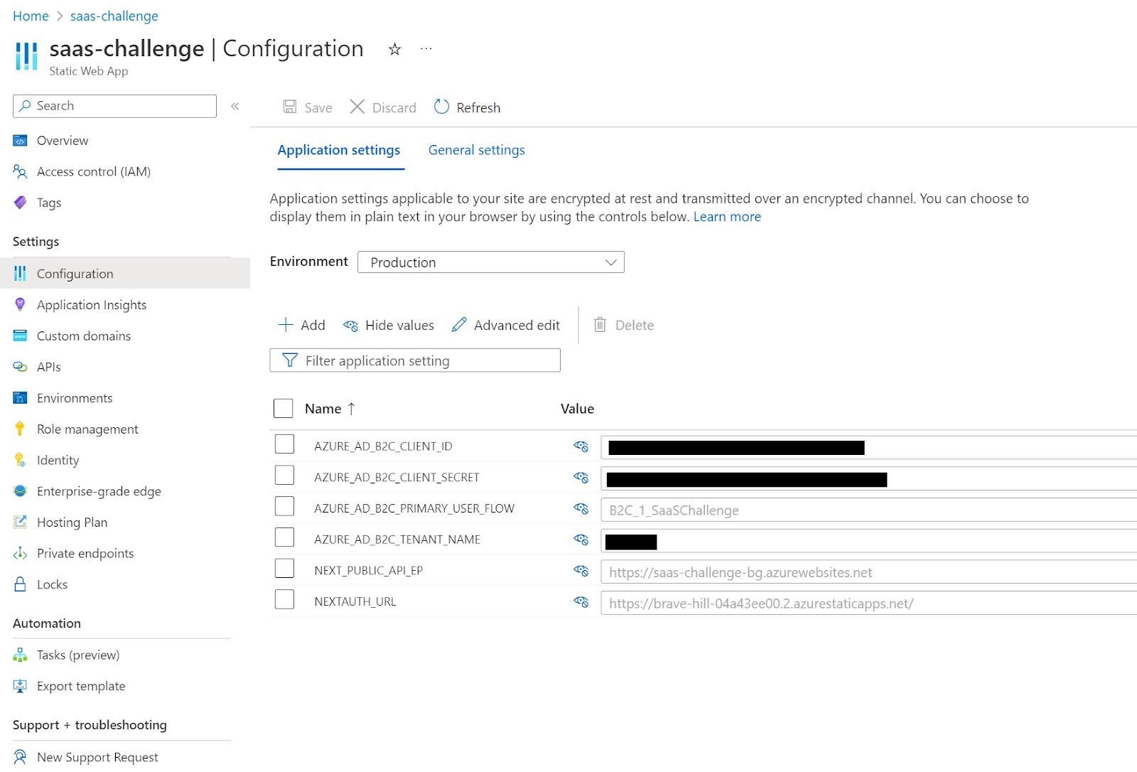
Task: Click the B2C_1_SaaSChallenge value field
Action: [x=868, y=510]
